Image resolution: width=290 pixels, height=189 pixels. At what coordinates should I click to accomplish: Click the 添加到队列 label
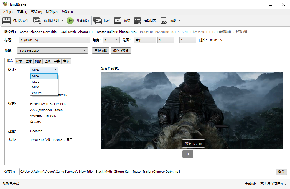[51, 20]
